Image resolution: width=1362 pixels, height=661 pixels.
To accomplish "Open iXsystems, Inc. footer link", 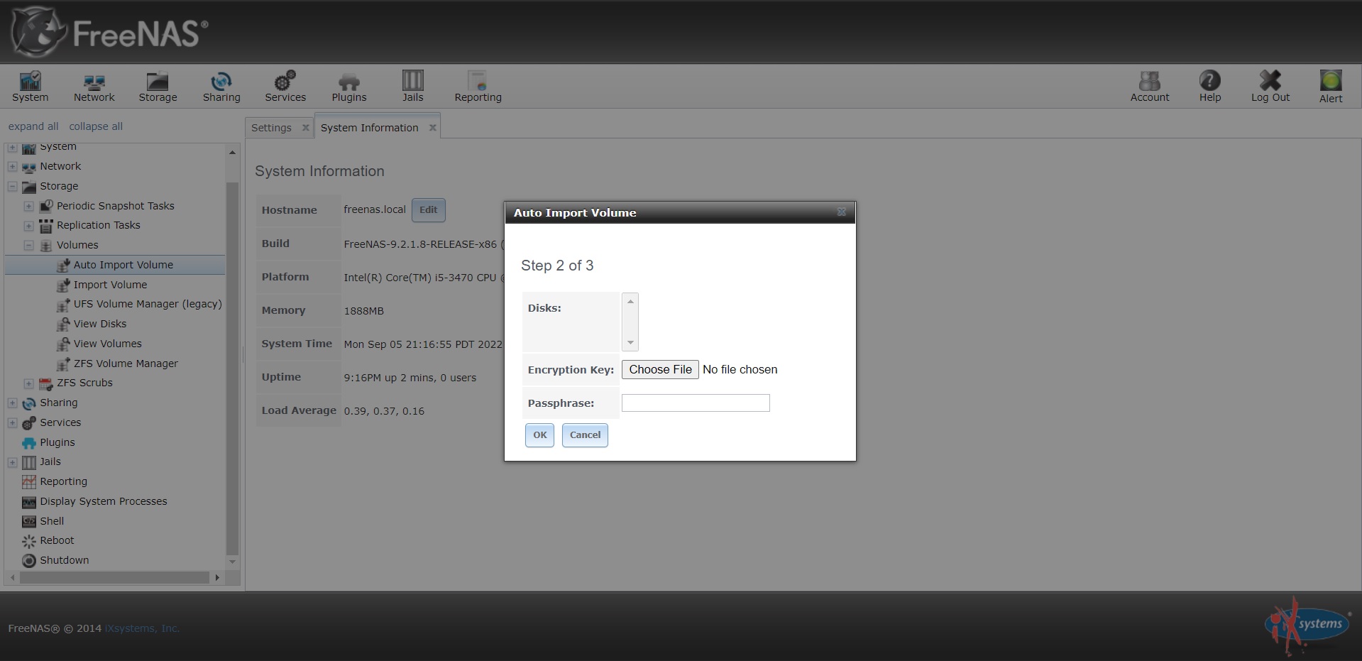I will 142,628.
